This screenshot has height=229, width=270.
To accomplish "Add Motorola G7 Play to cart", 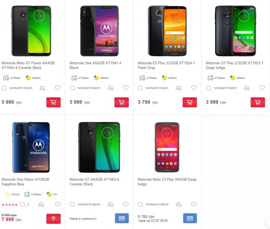I will [x=258, y=102].
